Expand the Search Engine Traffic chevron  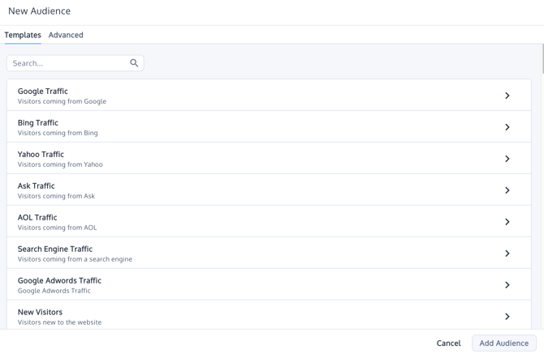[x=507, y=254]
